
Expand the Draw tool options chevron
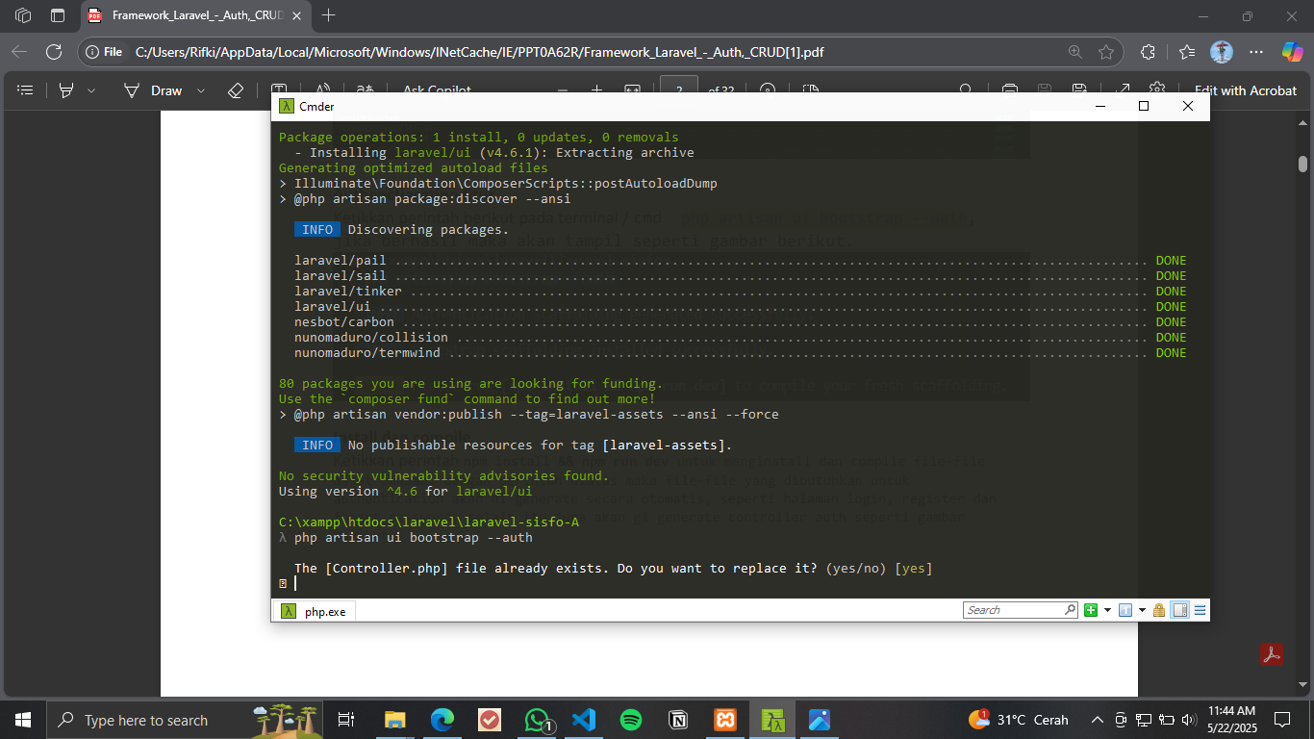click(201, 90)
